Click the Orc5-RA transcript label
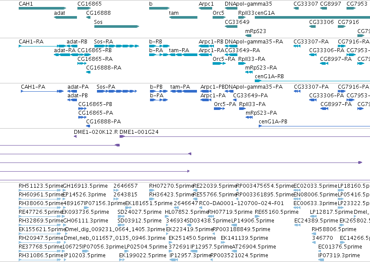 click(224, 59)
